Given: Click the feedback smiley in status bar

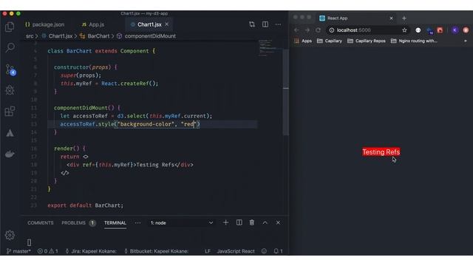Looking at the screenshot, I should [265, 251].
